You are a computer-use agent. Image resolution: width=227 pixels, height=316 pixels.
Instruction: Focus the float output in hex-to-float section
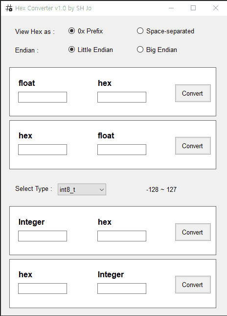tap(122, 150)
